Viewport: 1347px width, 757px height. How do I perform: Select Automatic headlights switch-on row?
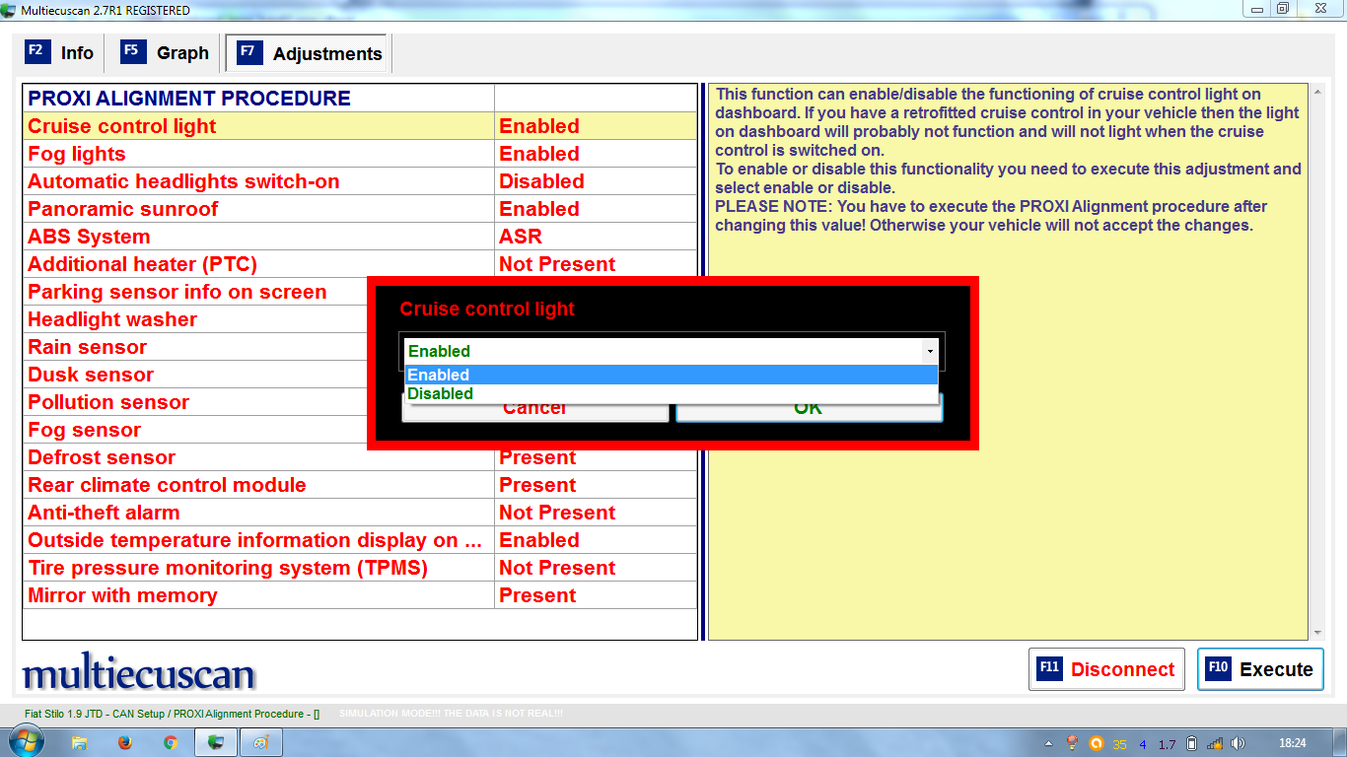click(360, 181)
